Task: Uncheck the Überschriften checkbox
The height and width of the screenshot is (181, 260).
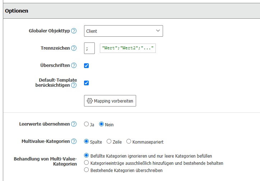Action: [x=86, y=65]
